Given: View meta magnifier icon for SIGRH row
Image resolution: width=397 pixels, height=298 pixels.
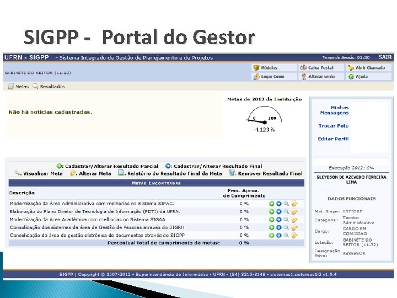Looking at the screenshot, I should [286, 227].
